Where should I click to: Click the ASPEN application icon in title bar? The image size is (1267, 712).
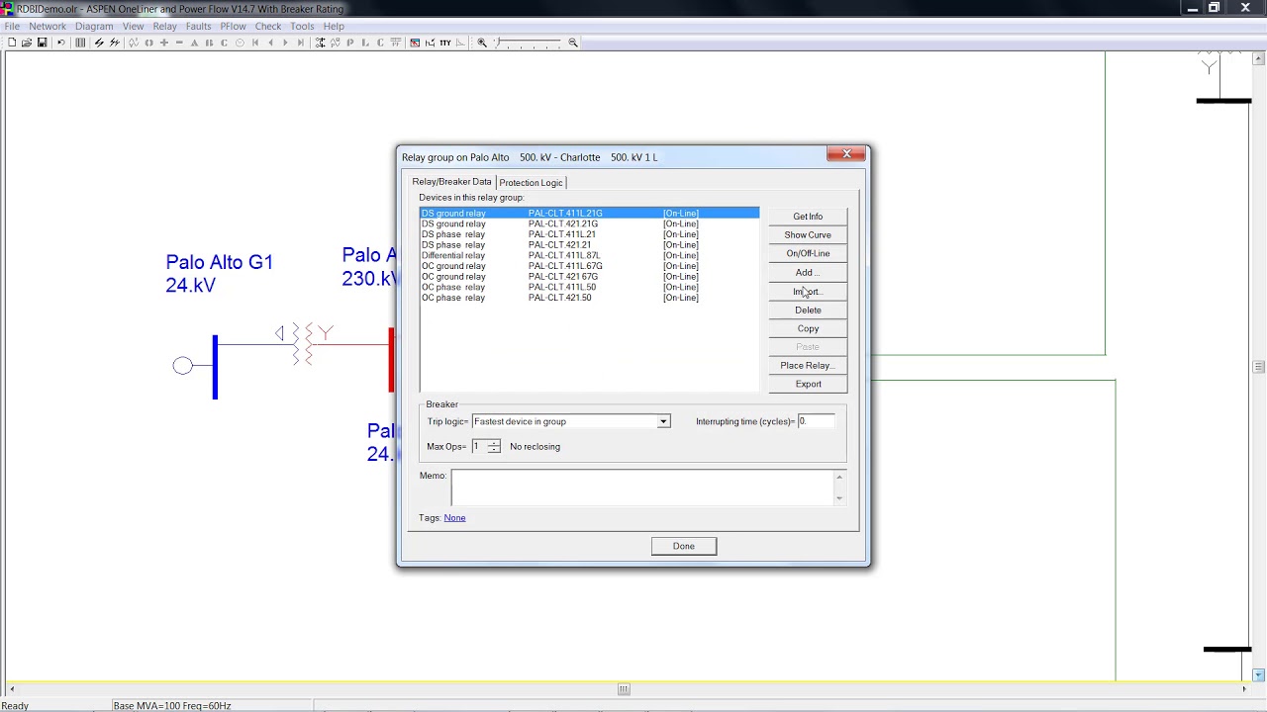tap(7, 8)
